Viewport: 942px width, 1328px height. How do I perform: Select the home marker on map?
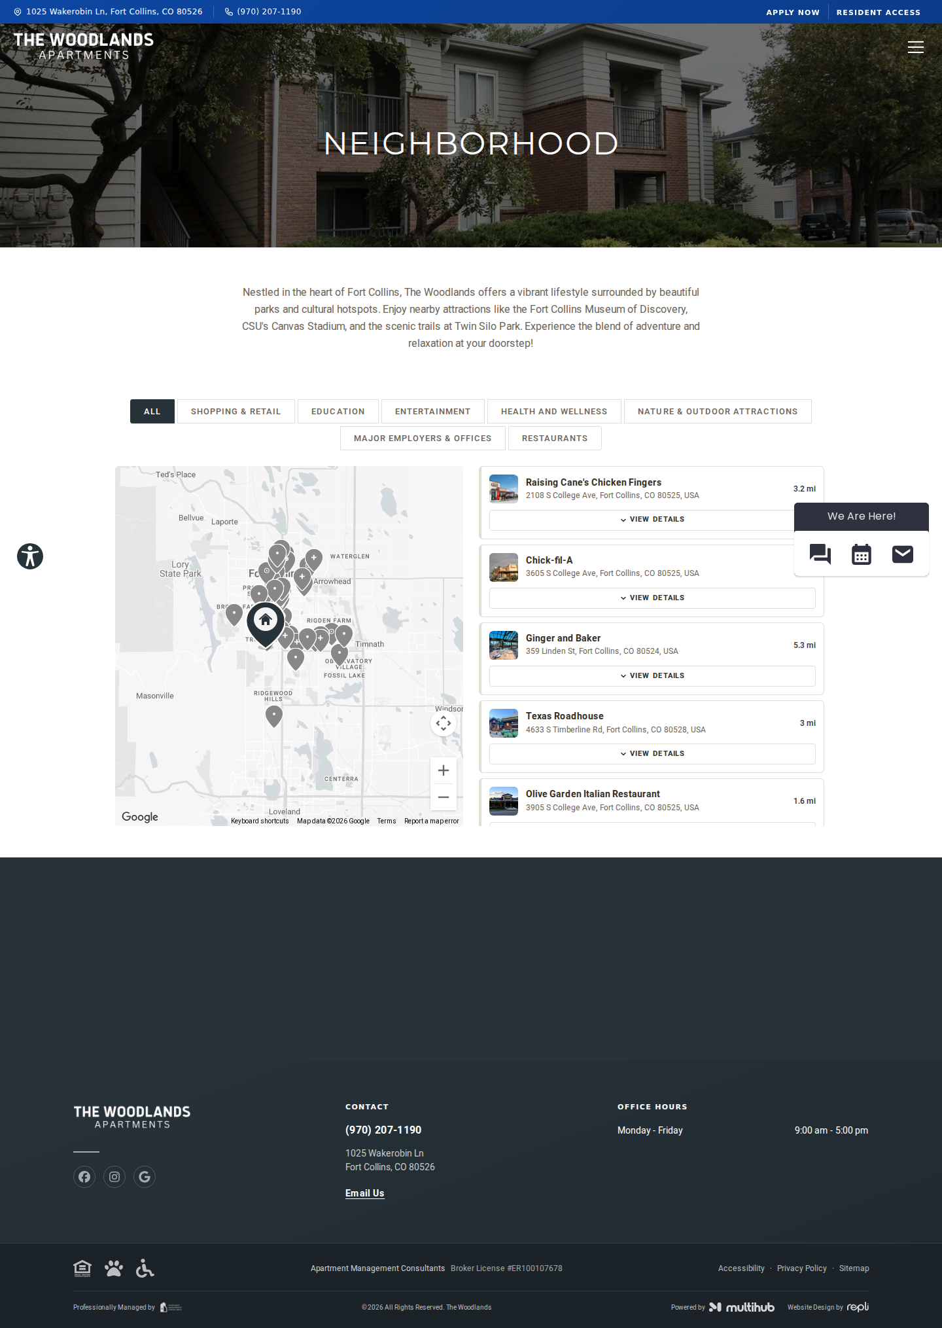point(266,625)
